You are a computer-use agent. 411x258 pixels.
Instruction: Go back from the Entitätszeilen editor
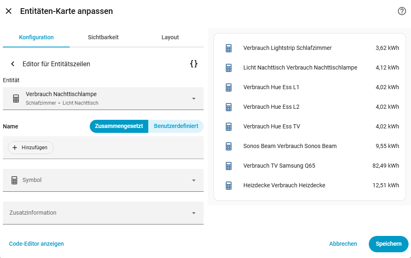[13, 64]
